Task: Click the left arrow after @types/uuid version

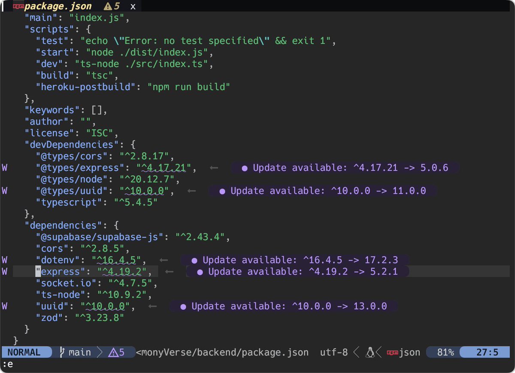Action: pyautogui.click(x=191, y=191)
